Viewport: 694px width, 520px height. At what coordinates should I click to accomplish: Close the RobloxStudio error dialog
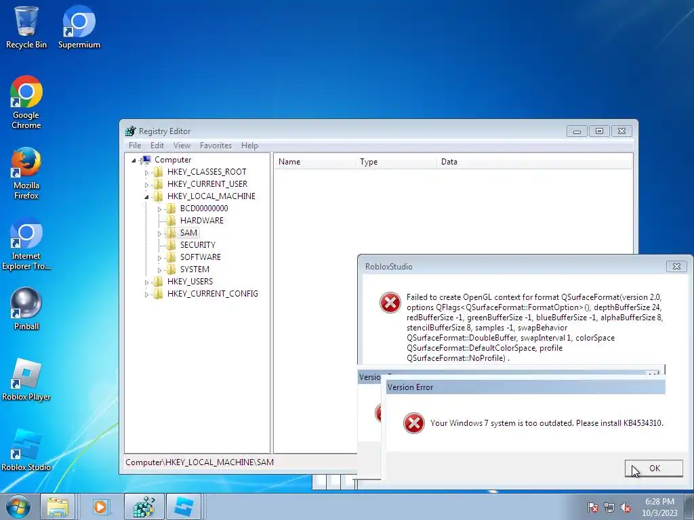click(x=676, y=266)
